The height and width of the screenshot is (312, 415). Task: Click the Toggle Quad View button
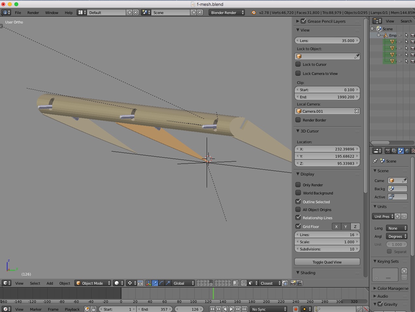327,262
